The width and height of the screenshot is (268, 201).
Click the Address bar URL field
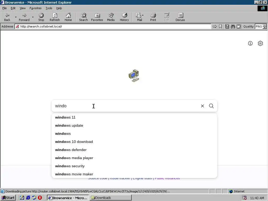tap(113, 26)
